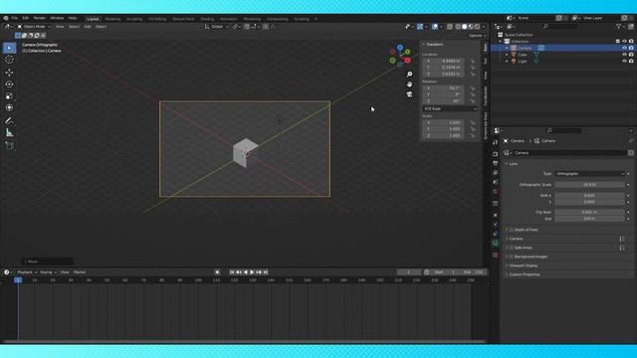Select the Select Box tool
637x358 pixels.
9,48
